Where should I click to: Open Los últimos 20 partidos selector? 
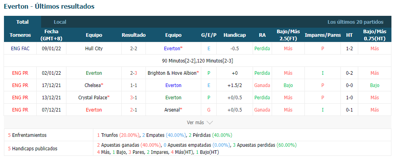[x=355, y=22]
